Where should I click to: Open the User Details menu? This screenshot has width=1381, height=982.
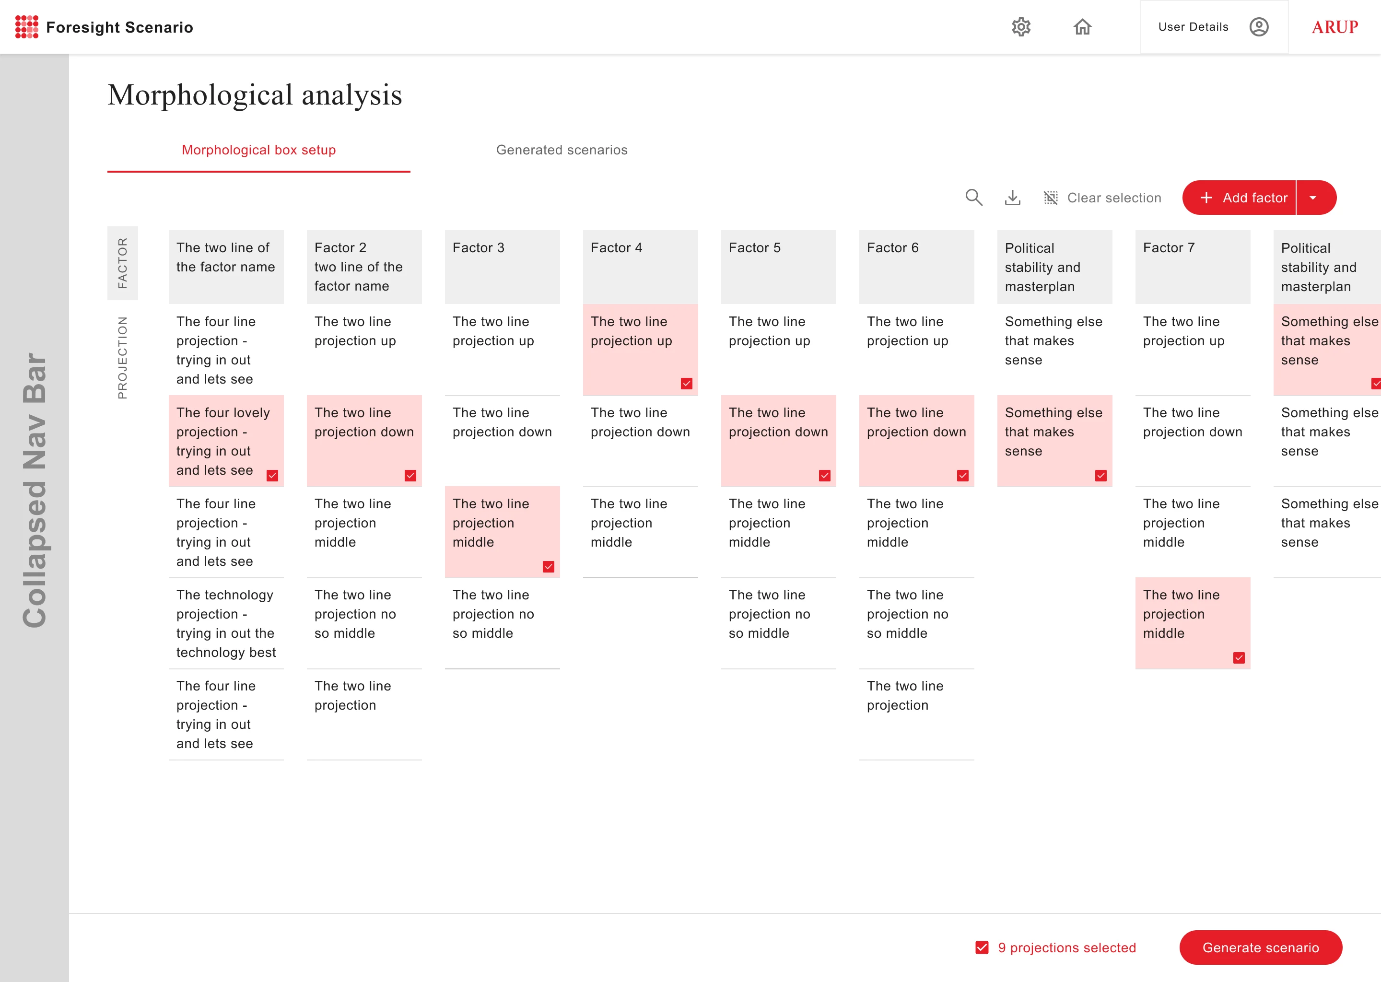click(1193, 26)
